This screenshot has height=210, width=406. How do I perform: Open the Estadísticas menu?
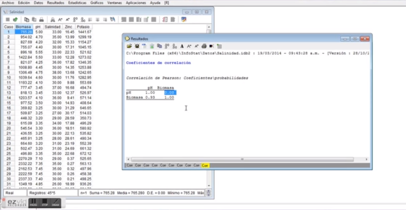pyautogui.click(x=77, y=3)
